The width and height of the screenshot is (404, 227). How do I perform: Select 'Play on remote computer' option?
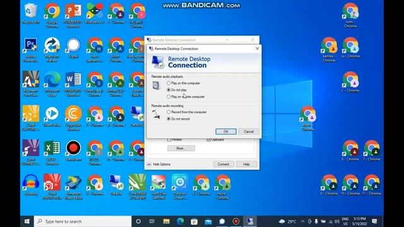tap(186, 96)
